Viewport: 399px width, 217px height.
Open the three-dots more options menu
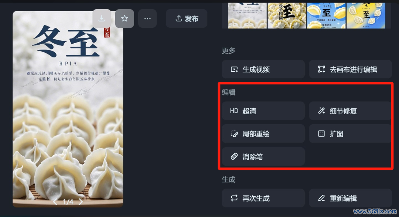(x=147, y=18)
